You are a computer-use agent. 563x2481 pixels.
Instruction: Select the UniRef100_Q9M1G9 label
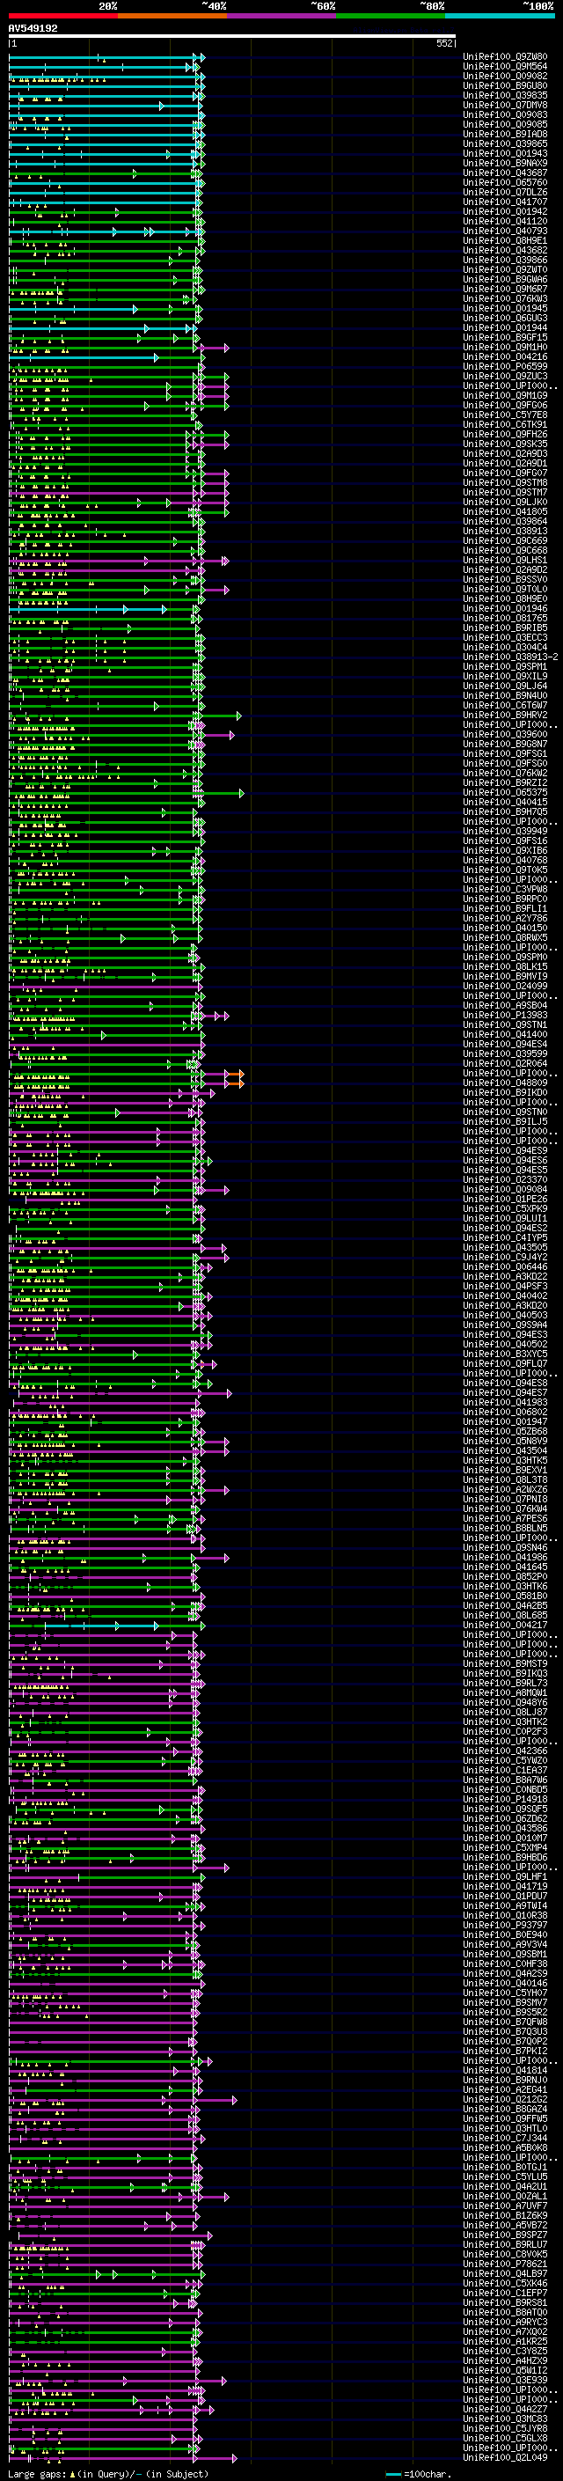click(505, 395)
